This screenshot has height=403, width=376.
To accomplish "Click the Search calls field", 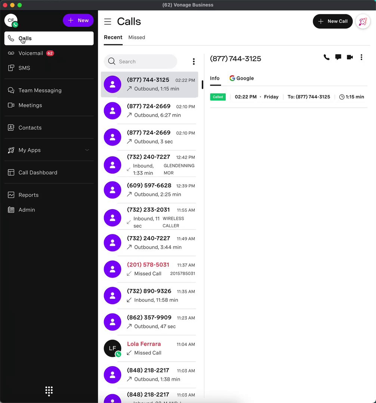I will pos(141,62).
